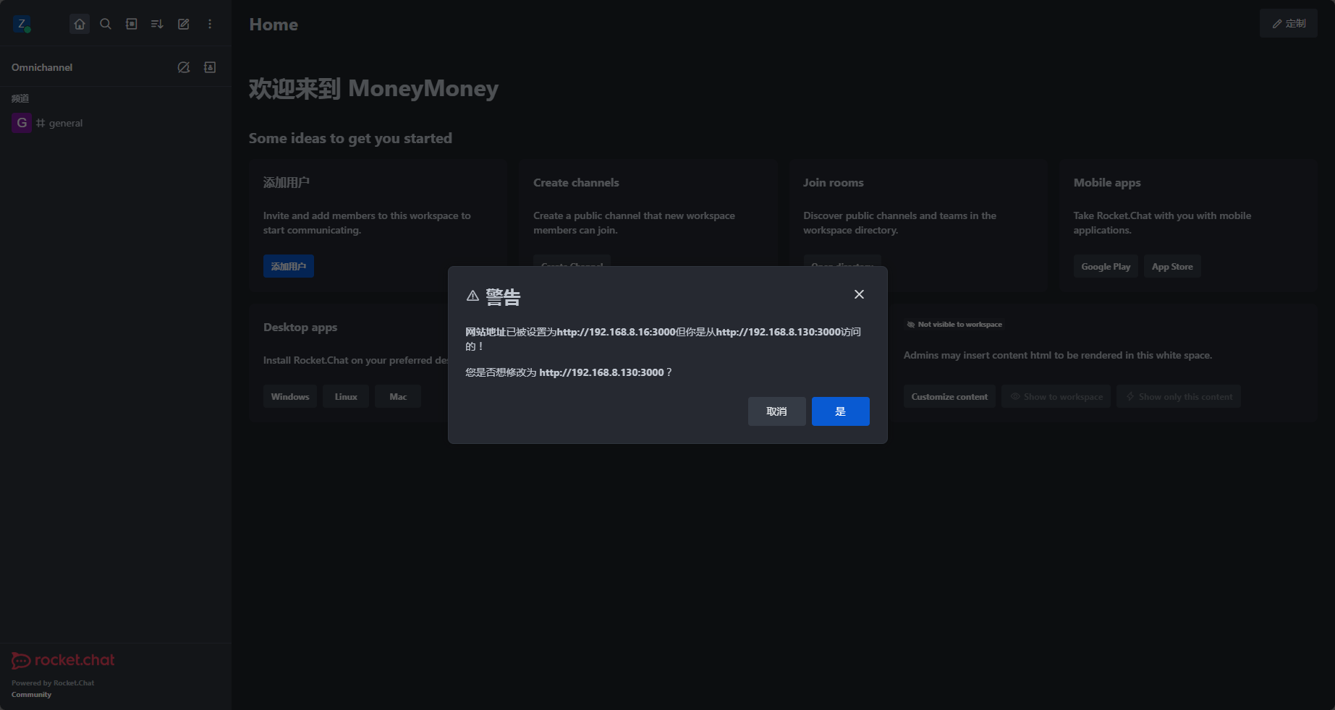Confirm with the 是 button
The image size is (1335, 710).
click(840, 411)
